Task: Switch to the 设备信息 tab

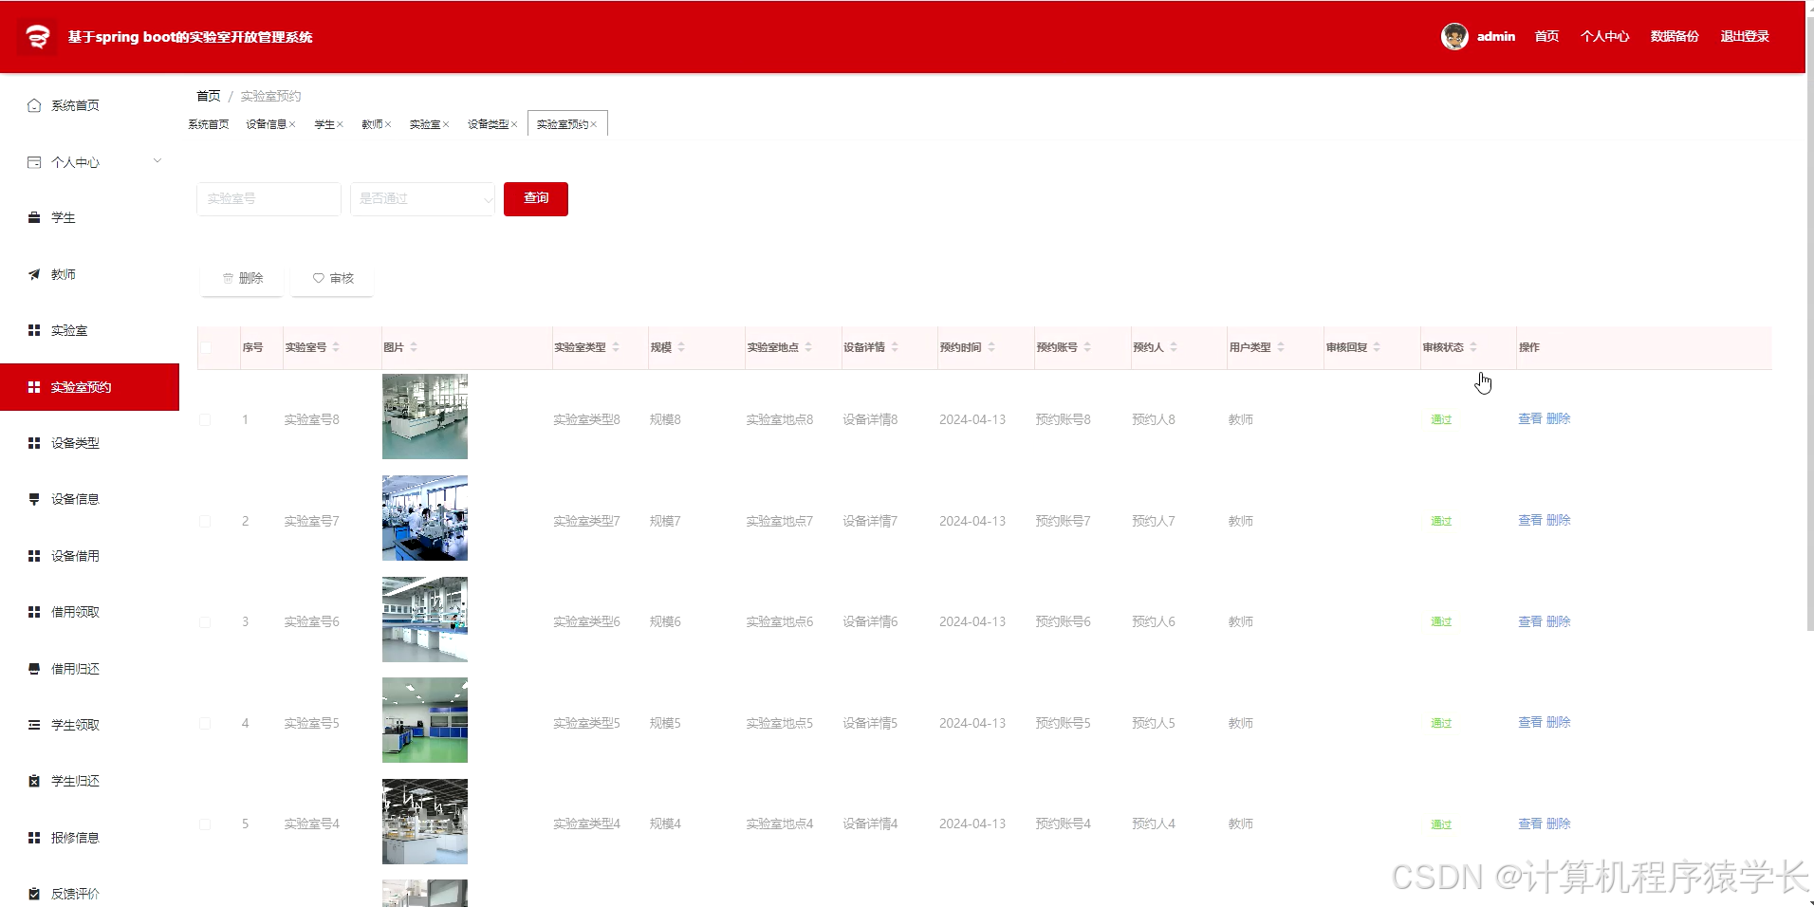Action: (x=267, y=124)
